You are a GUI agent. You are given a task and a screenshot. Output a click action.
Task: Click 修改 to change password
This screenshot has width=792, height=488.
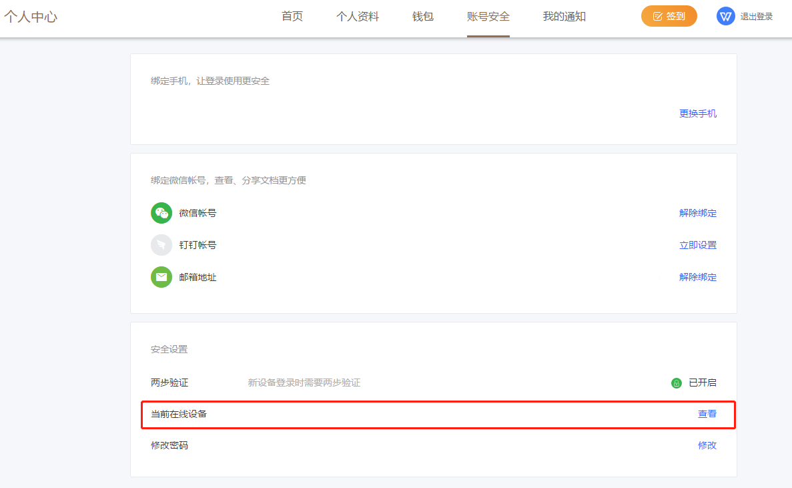pyautogui.click(x=707, y=445)
